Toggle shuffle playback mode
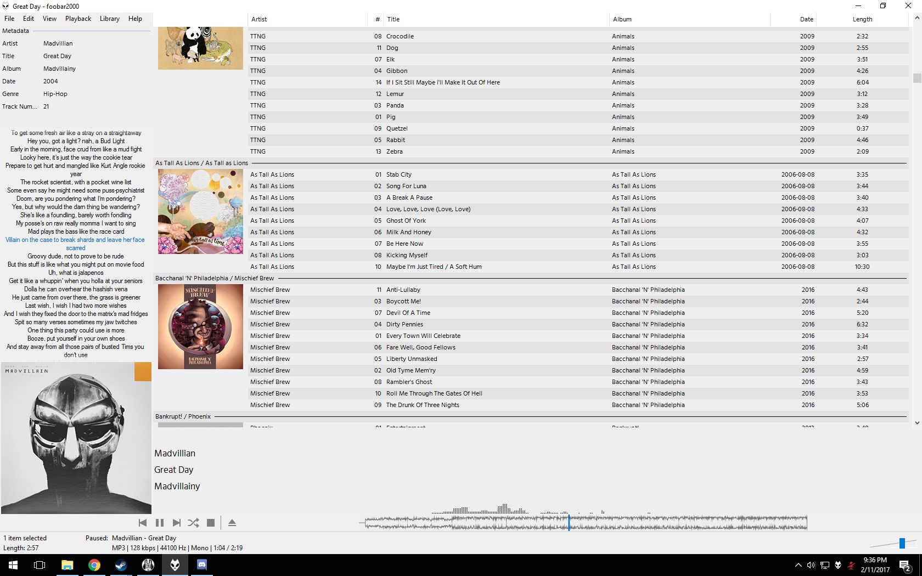Screen dimensions: 922x576 tap(193, 523)
